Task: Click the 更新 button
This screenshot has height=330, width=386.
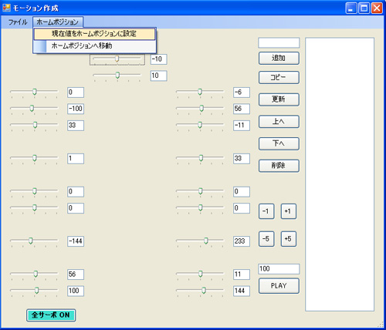Action: click(x=279, y=99)
